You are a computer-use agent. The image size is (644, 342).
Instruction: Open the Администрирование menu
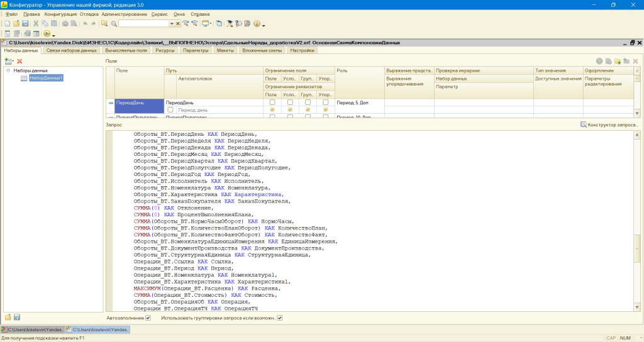click(124, 14)
